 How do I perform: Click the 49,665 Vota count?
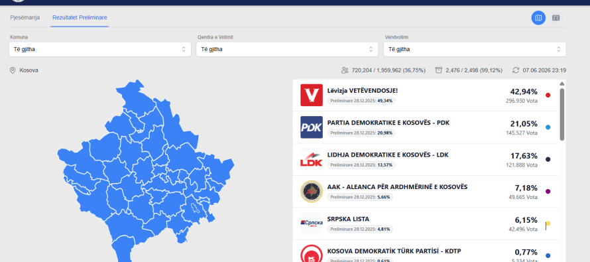point(523,197)
